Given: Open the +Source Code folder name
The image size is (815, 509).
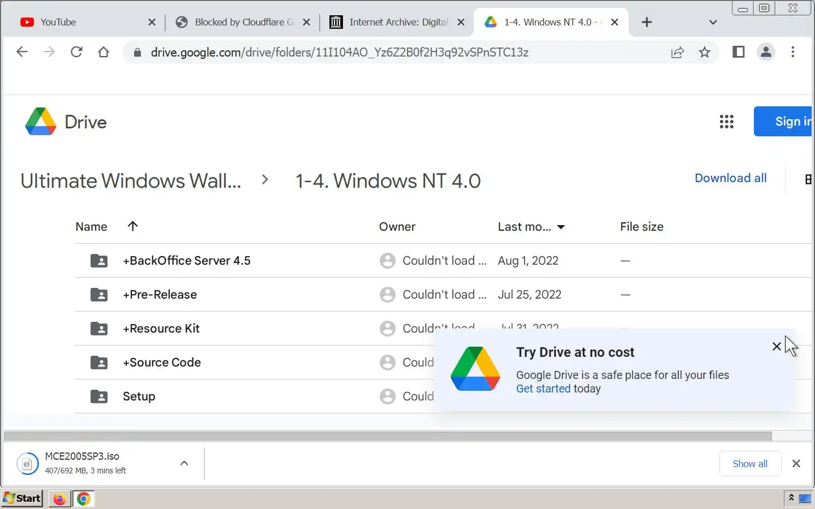Looking at the screenshot, I should pyautogui.click(x=162, y=363).
